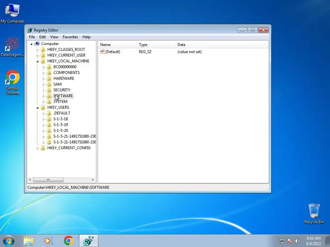This screenshot has height=247, width=330.
Task: Open the Help menu
Action: (x=86, y=37)
